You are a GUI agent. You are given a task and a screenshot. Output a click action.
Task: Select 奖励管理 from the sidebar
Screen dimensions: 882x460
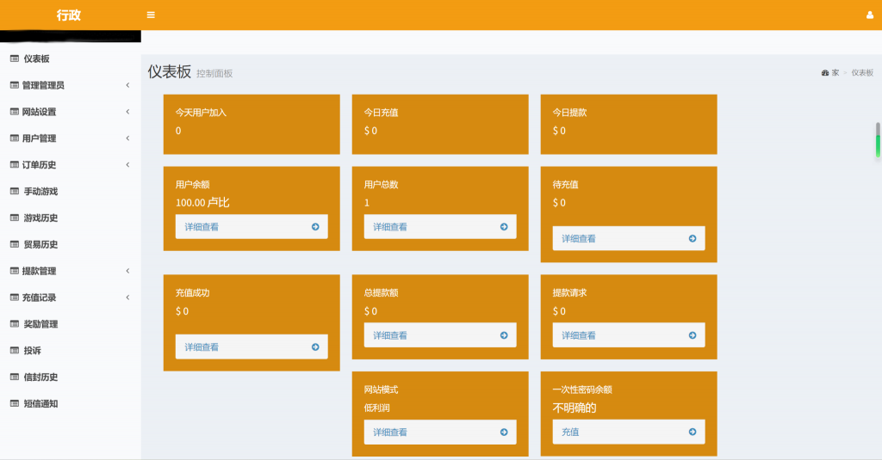(40, 324)
